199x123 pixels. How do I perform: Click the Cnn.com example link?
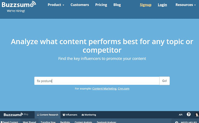click(x=124, y=88)
